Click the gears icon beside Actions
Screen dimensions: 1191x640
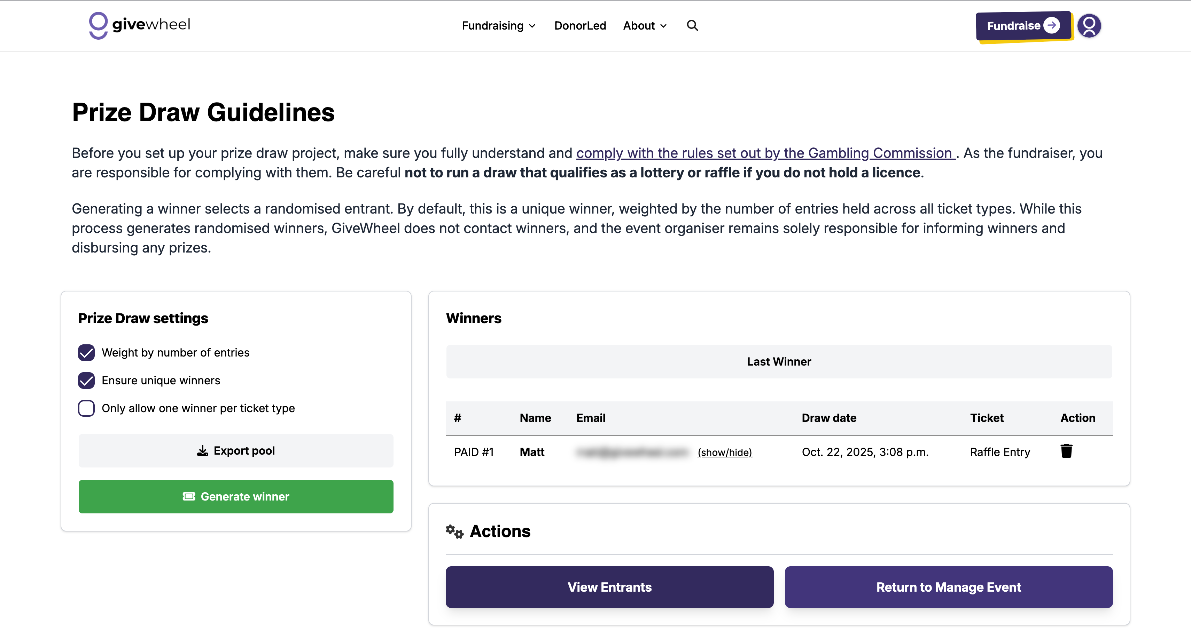(x=454, y=531)
